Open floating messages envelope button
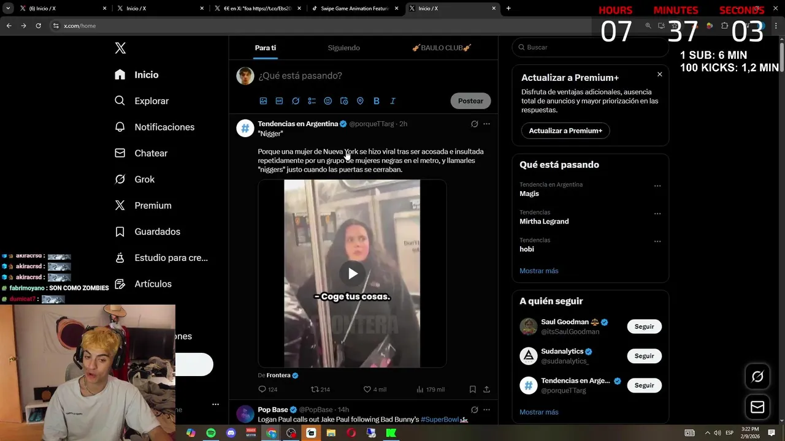 (x=757, y=407)
